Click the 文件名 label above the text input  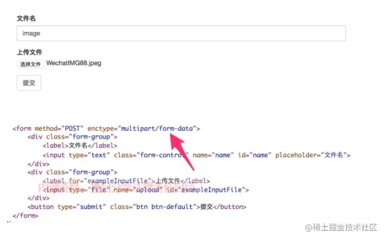[27, 19]
